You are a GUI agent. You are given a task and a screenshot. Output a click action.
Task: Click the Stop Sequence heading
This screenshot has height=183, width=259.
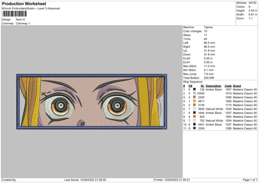pos(192,81)
